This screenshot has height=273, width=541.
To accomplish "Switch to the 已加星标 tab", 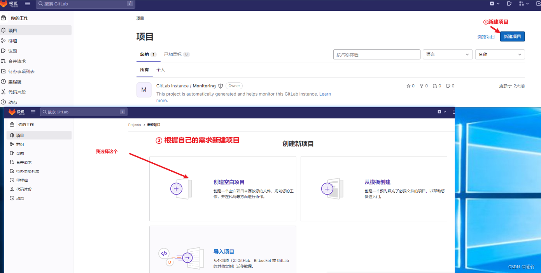I will (x=177, y=54).
